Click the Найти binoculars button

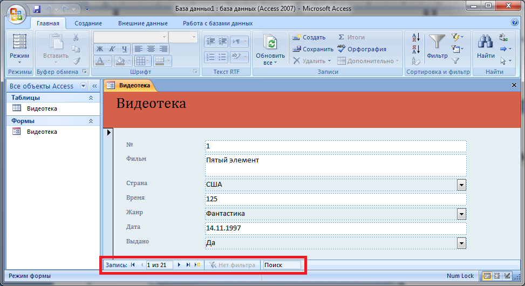click(x=486, y=47)
